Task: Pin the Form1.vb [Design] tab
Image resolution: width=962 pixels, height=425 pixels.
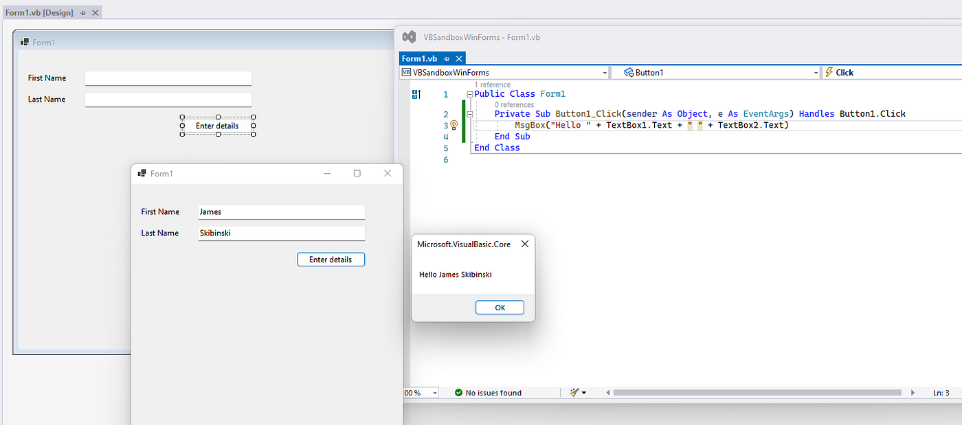Action: click(83, 13)
